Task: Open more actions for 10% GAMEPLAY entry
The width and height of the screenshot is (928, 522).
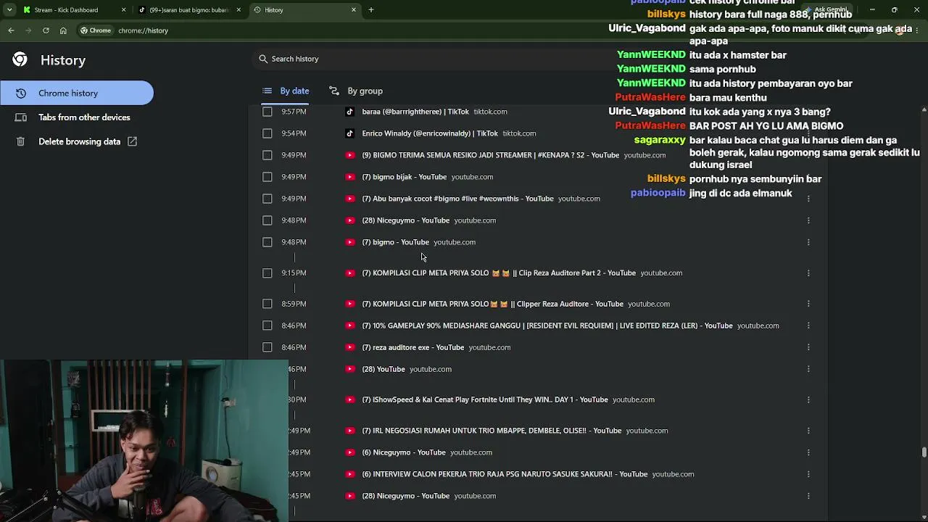Action: click(x=808, y=326)
